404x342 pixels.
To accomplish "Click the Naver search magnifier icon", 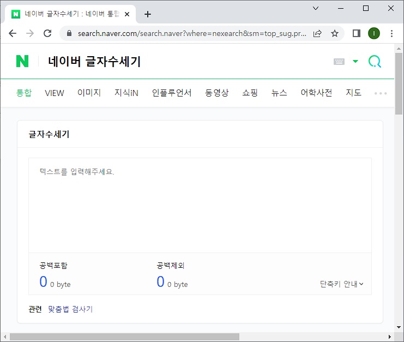I will (375, 61).
